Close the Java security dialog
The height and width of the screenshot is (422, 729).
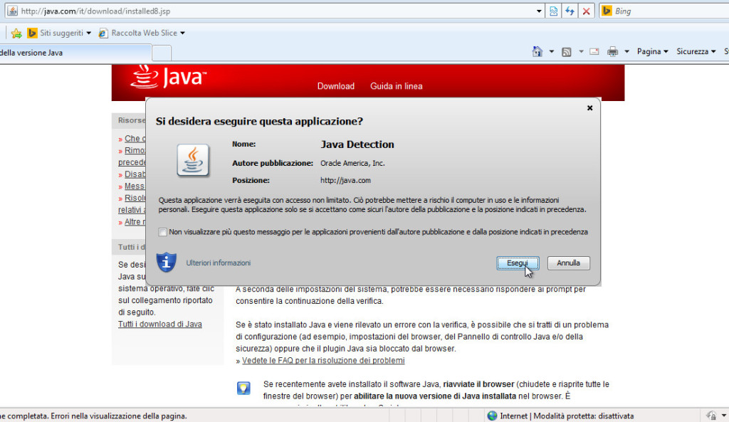coord(589,108)
